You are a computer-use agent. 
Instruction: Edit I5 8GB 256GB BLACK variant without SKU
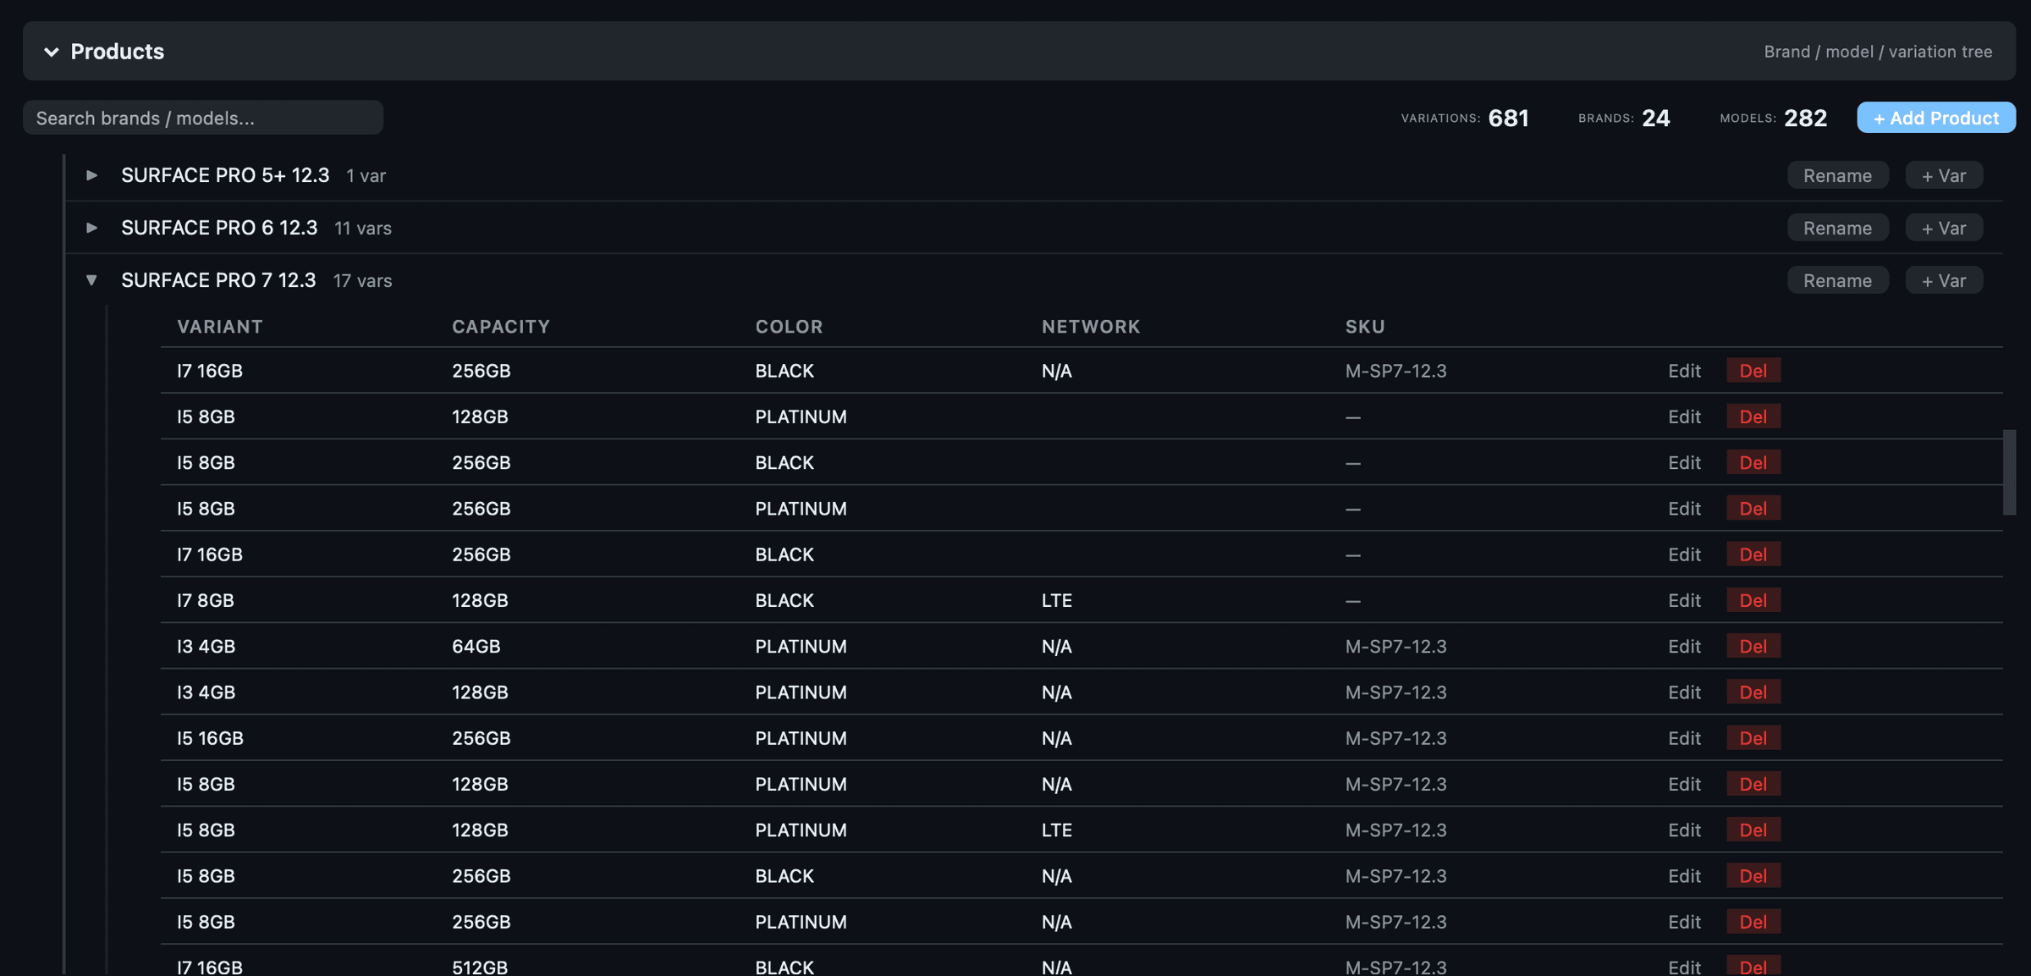[1684, 462]
